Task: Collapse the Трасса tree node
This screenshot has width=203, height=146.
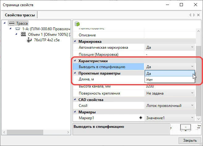Action: [x=4, y=23]
